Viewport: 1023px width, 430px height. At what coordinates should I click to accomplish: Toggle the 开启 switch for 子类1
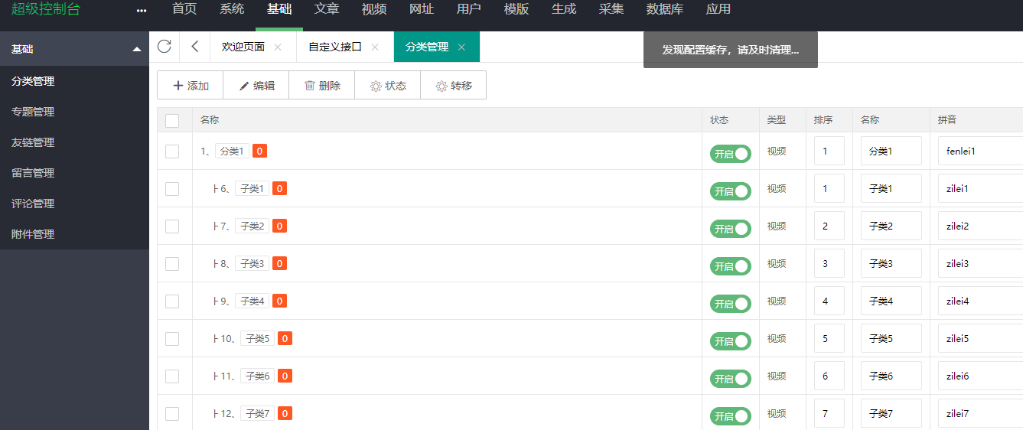[731, 191]
